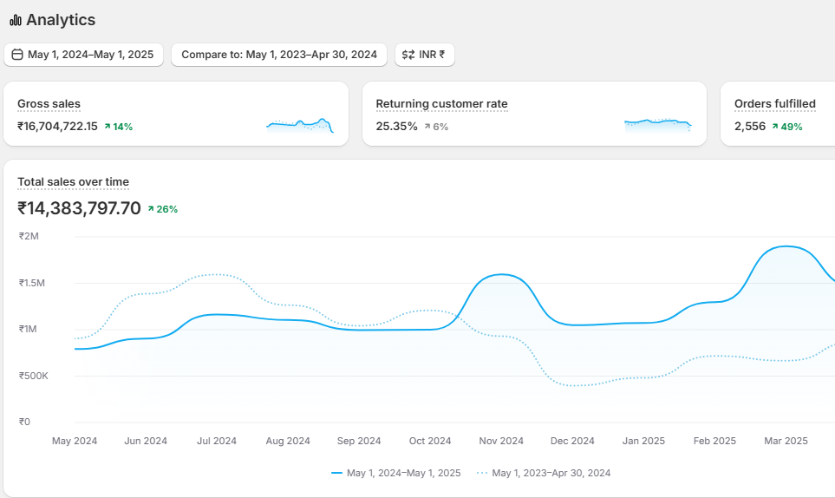Open the Returning customer rate report
This screenshot has height=498, width=835.
pos(441,104)
